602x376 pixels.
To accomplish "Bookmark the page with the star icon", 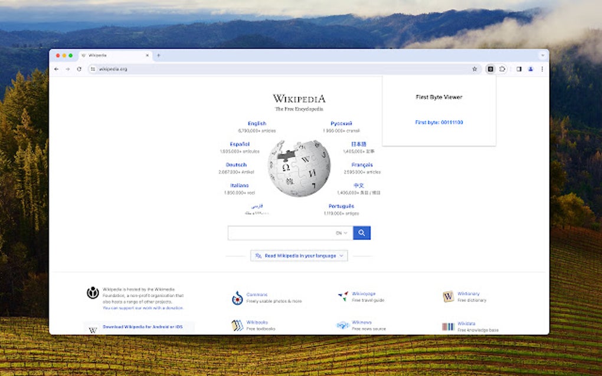I will pyautogui.click(x=475, y=69).
